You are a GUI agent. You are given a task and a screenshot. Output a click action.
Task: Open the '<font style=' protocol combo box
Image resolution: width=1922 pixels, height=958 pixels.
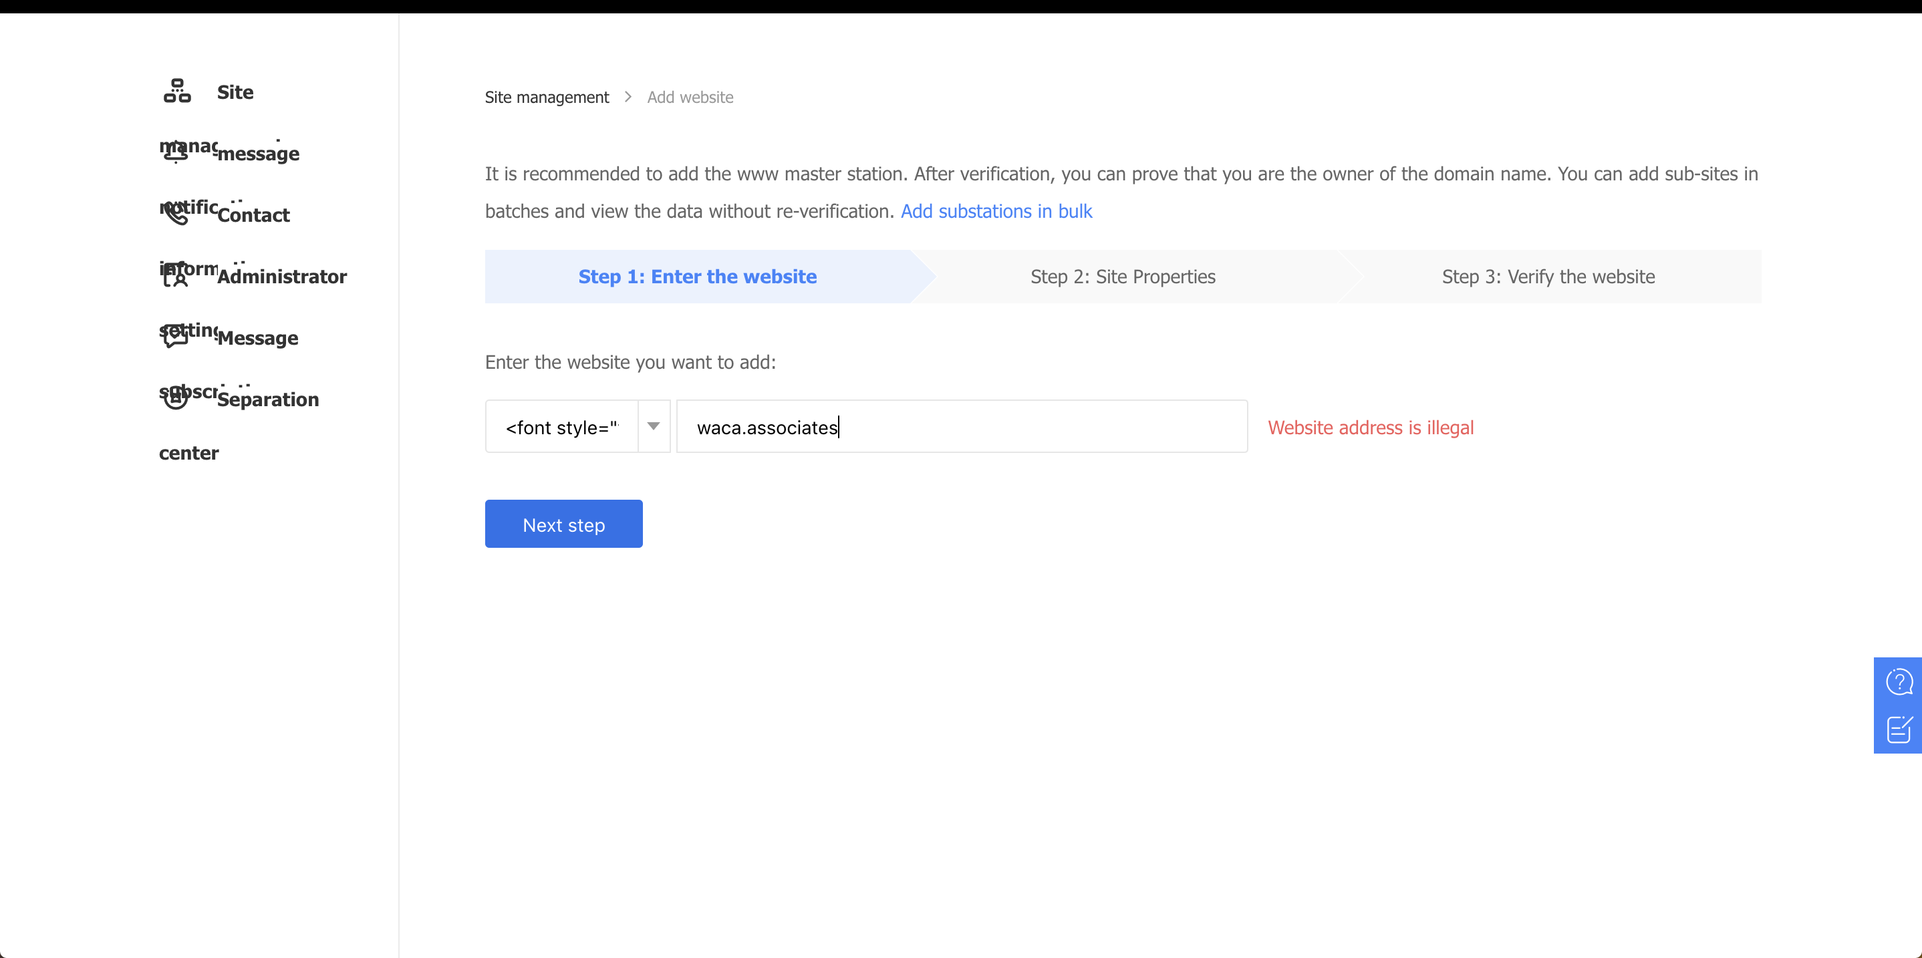coord(562,427)
